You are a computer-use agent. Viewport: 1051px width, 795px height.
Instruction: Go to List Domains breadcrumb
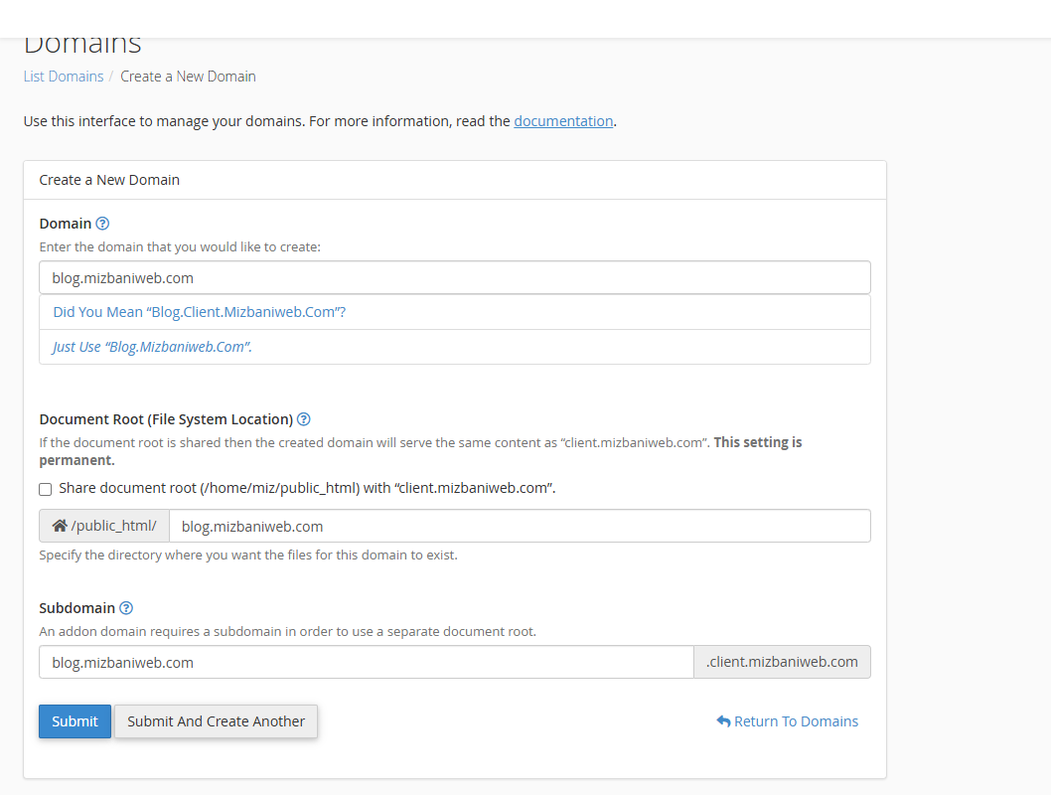tap(64, 77)
